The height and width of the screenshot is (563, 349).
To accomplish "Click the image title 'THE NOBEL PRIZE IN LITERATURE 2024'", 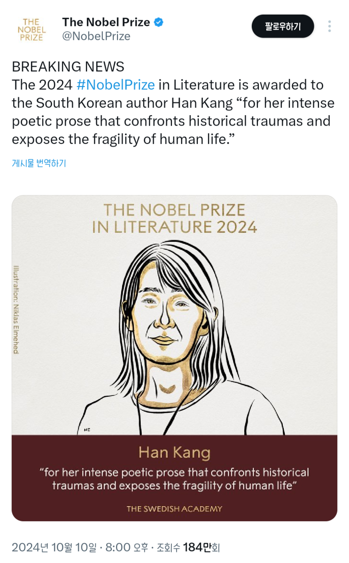I will 174,218.
